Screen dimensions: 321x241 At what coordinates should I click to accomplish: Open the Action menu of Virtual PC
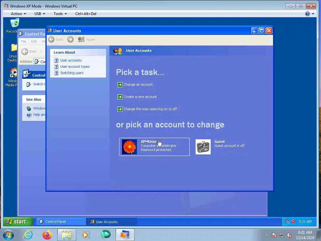tap(18, 14)
